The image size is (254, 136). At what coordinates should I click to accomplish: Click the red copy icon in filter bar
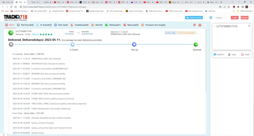coord(194,25)
